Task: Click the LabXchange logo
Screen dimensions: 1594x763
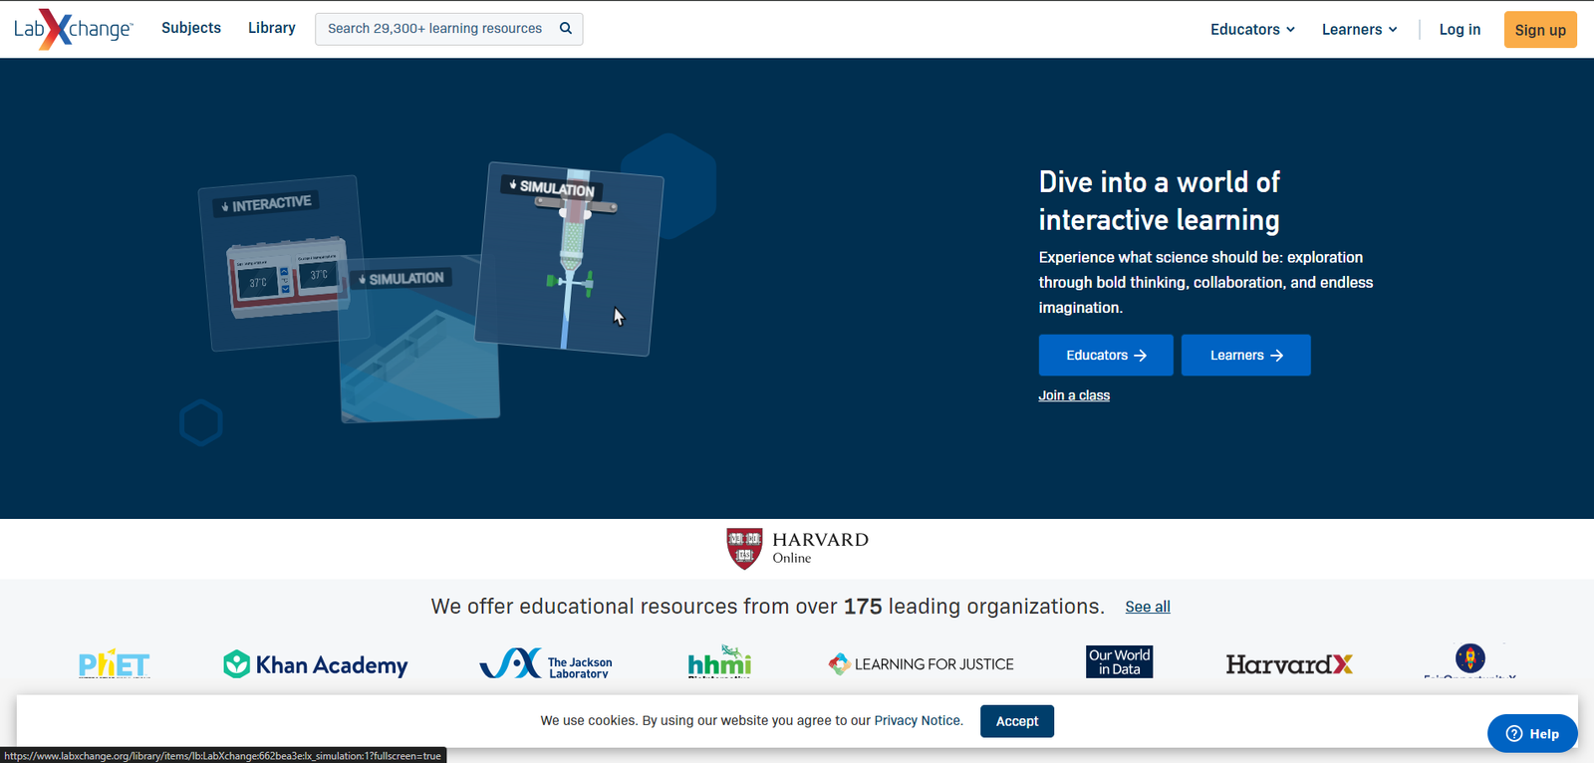Action: pyautogui.click(x=73, y=29)
